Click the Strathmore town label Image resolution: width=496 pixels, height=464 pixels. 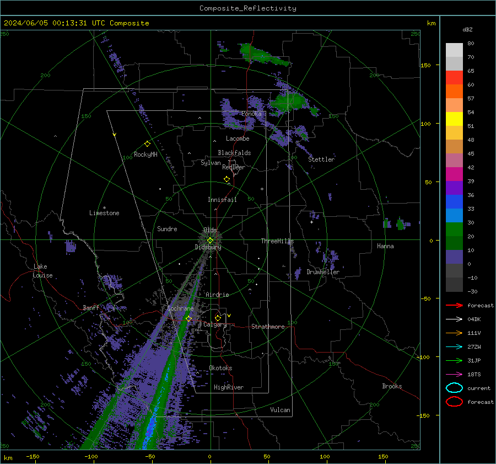[268, 327]
